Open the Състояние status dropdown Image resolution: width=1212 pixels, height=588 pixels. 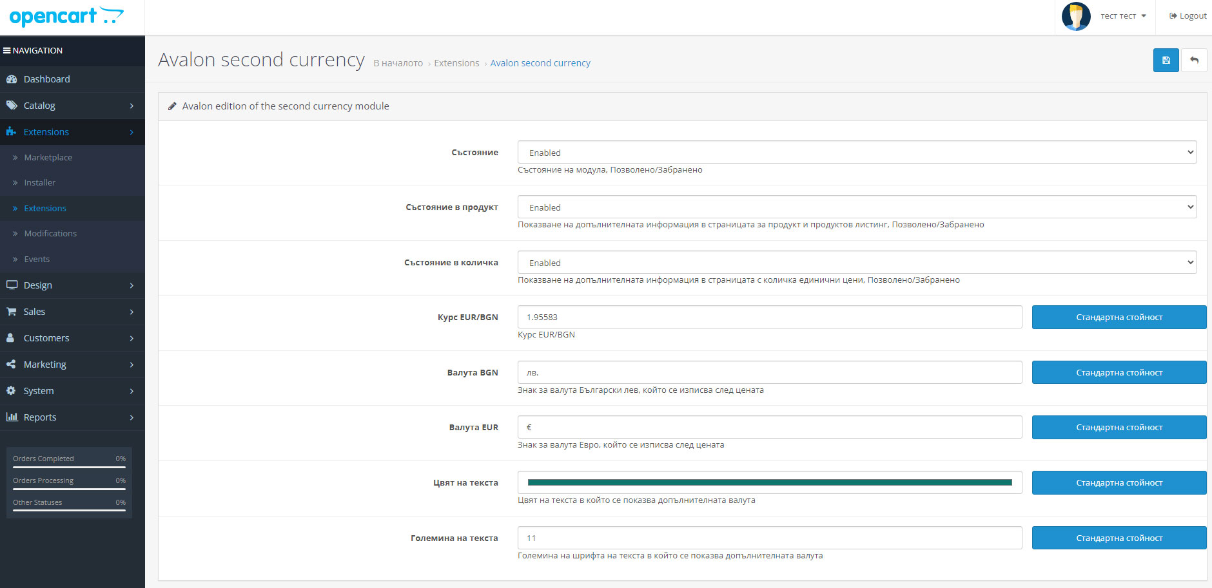point(857,152)
